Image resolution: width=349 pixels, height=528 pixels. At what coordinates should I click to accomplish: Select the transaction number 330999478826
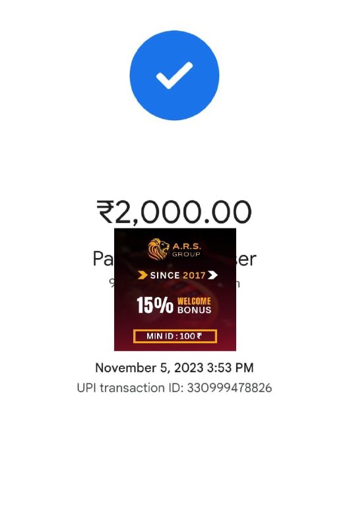(229, 387)
